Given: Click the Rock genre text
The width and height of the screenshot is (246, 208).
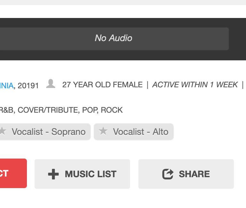Looking at the screenshot, I should pos(112,110).
